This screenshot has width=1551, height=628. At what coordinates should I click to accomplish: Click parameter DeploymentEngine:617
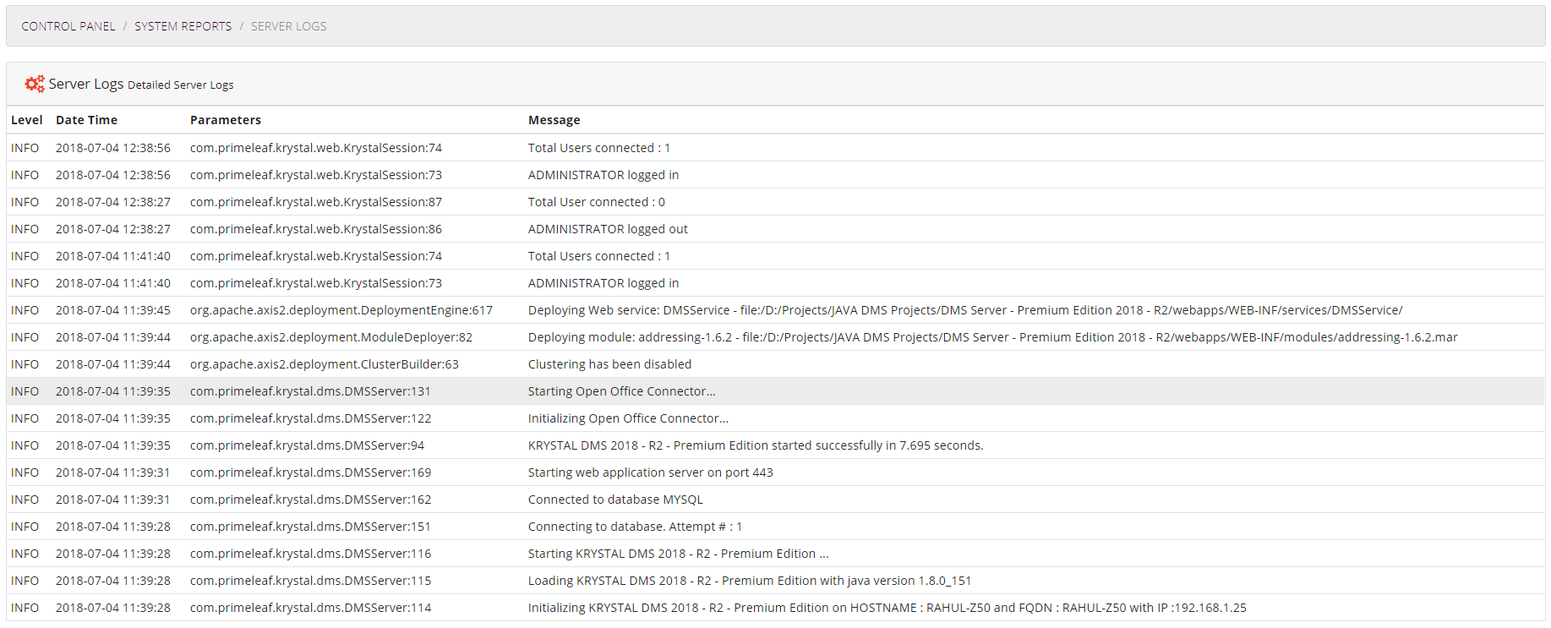(341, 310)
